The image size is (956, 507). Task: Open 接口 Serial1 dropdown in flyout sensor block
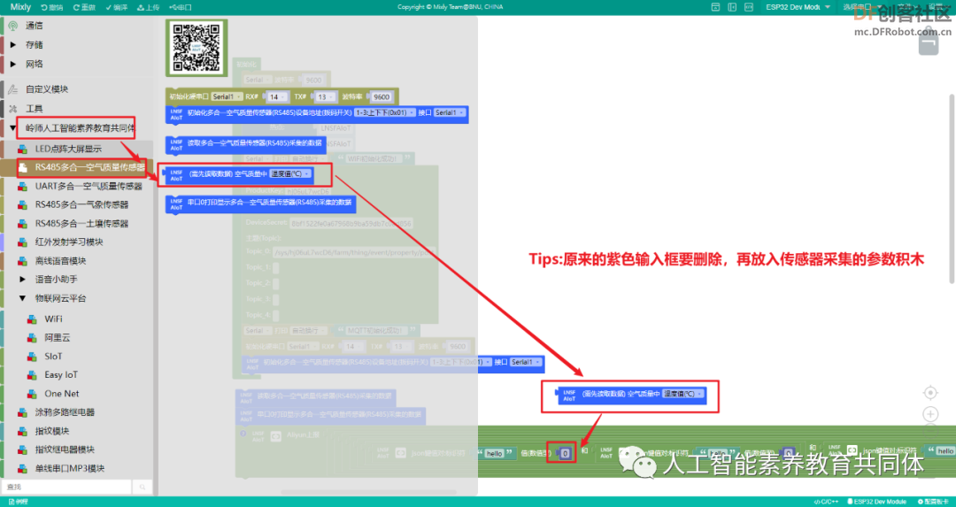coord(450,112)
